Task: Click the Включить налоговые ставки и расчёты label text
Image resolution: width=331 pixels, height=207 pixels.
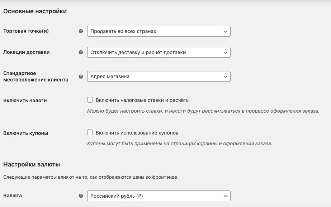Action: pos(142,100)
